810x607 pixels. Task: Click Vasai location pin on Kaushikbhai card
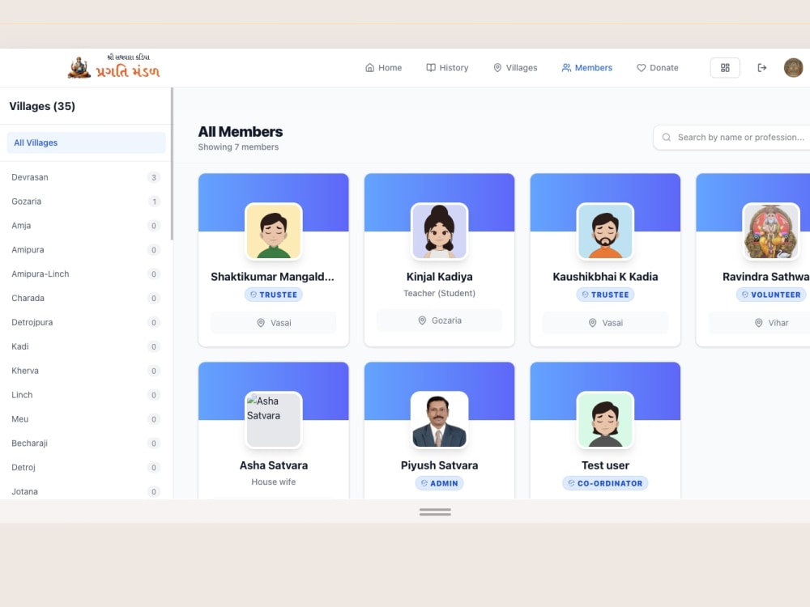(x=593, y=323)
